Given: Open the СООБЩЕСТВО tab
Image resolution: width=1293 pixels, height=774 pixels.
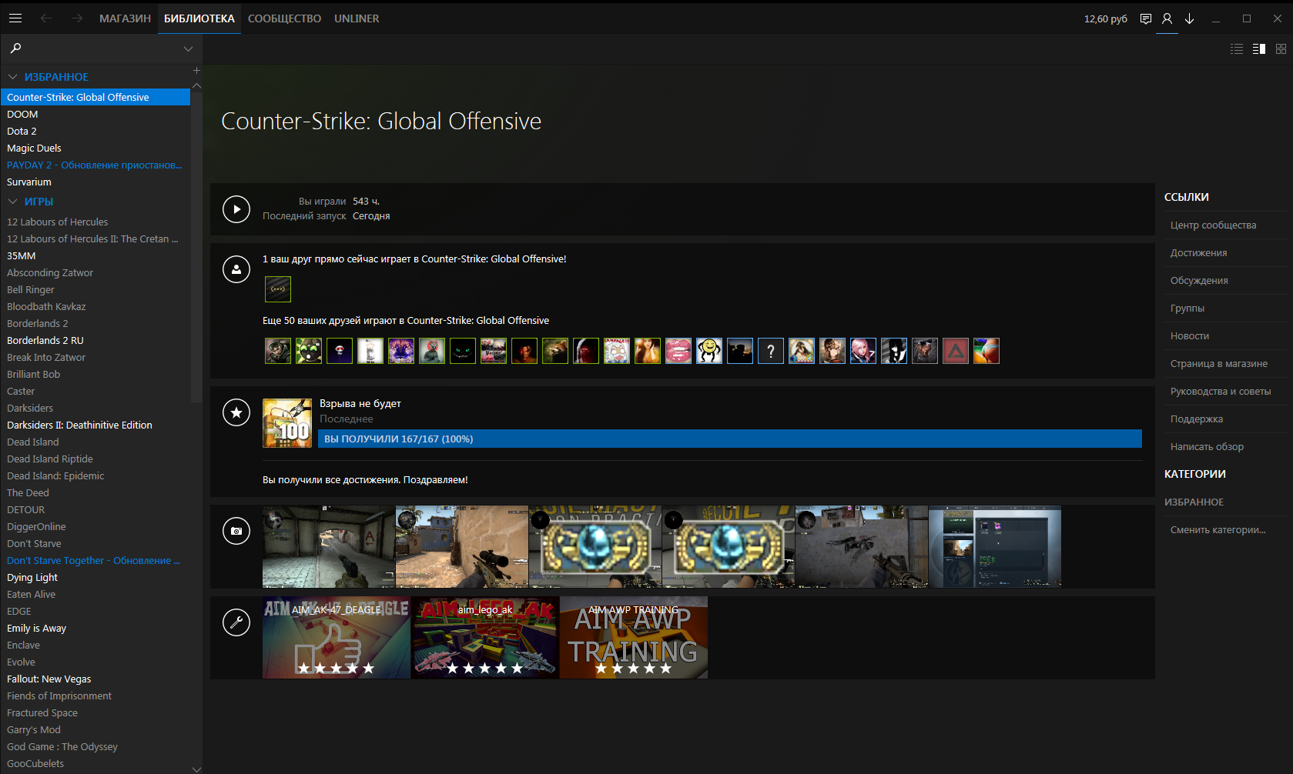Looking at the screenshot, I should tap(284, 18).
